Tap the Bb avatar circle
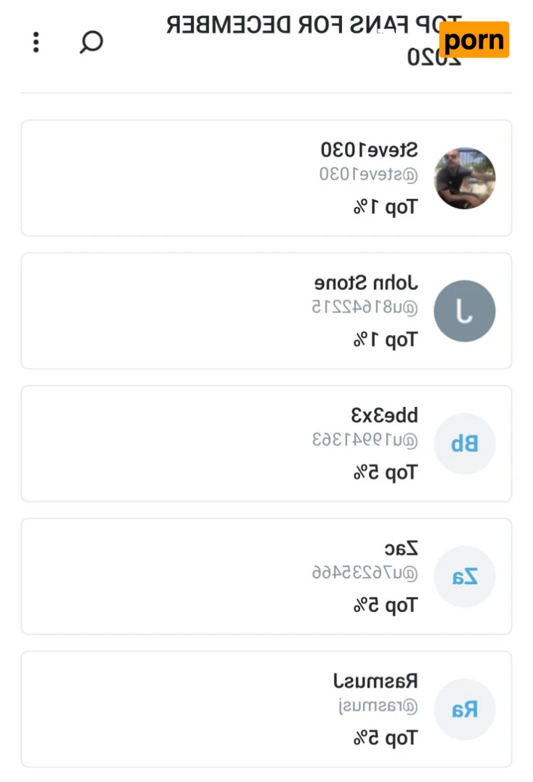The height and width of the screenshot is (782, 533). [x=465, y=443]
